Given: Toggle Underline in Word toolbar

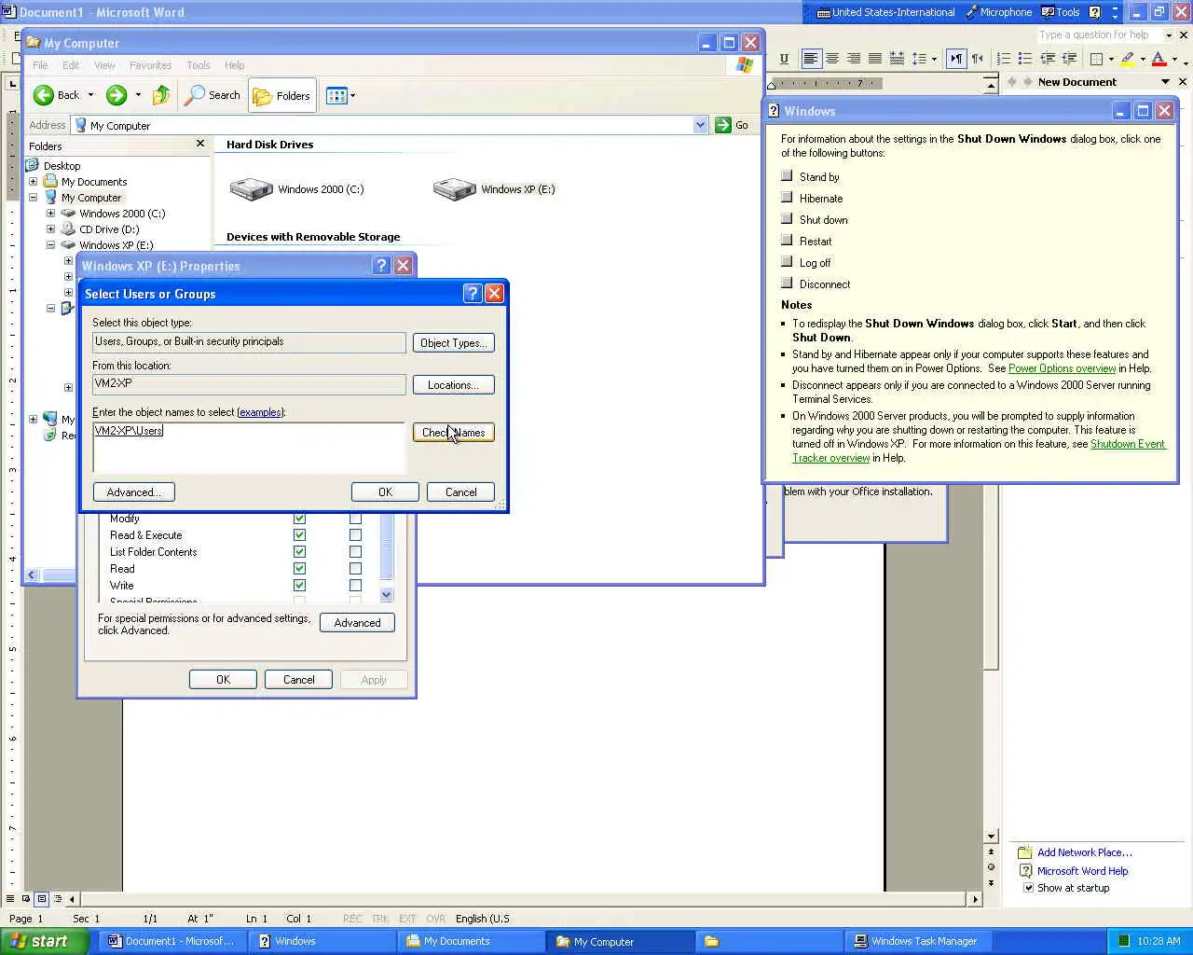Looking at the screenshot, I should [x=784, y=59].
